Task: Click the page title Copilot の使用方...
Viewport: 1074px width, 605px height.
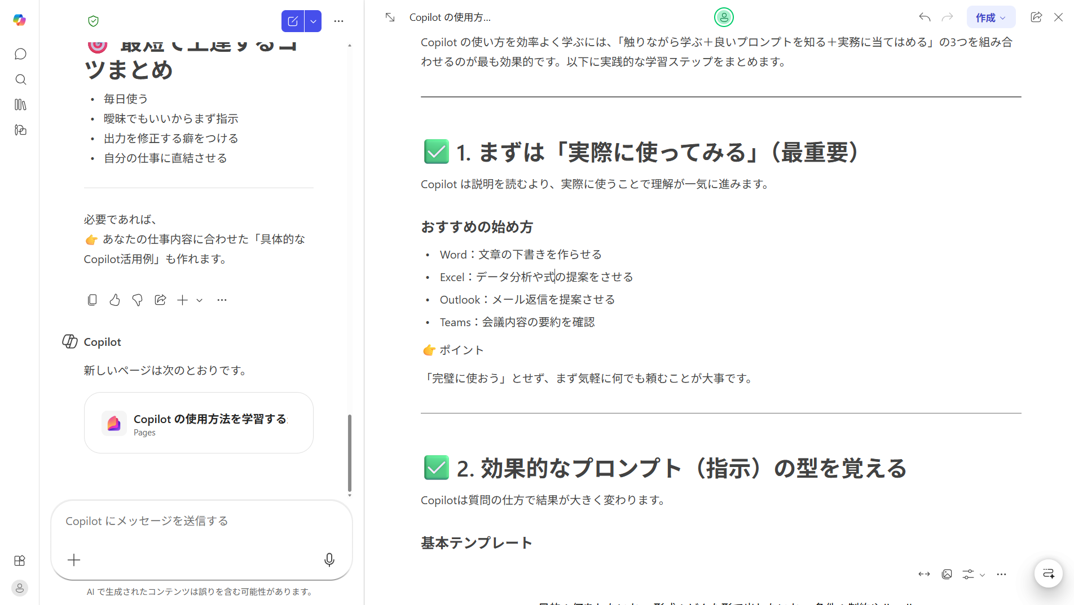Action: (x=450, y=17)
